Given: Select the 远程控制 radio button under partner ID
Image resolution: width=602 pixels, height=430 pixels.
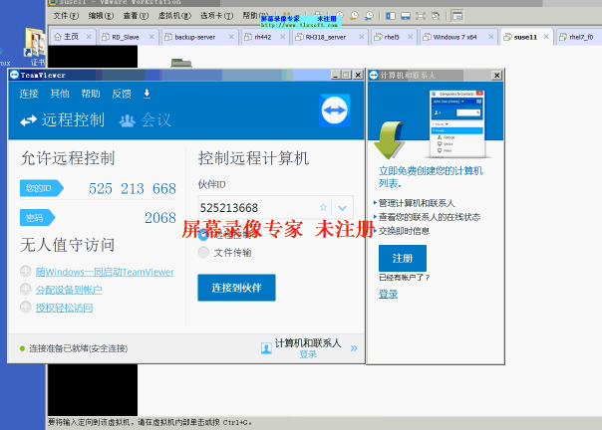Looking at the screenshot, I should 203,234.
